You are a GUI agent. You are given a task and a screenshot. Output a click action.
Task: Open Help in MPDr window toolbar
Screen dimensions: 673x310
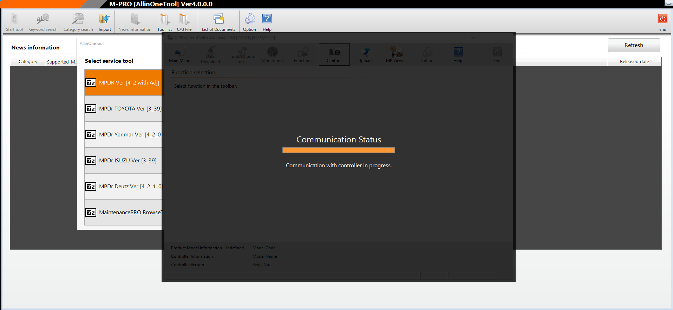(458, 54)
